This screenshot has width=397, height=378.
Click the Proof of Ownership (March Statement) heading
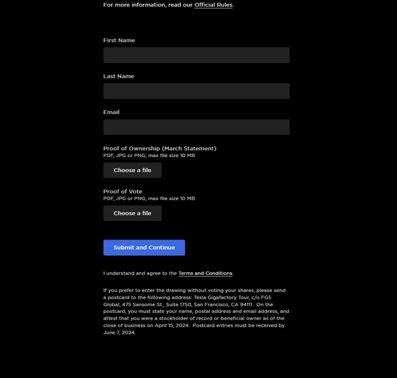coord(160,149)
